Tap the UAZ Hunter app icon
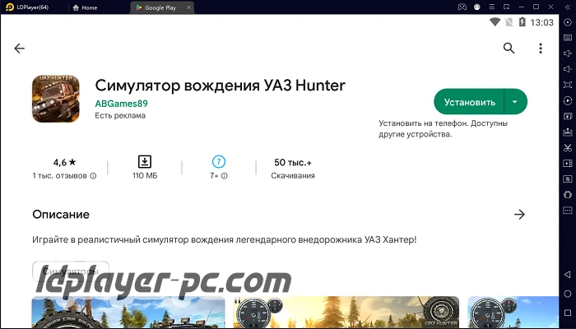The height and width of the screenshot is (329, 576). coord(56,99)
